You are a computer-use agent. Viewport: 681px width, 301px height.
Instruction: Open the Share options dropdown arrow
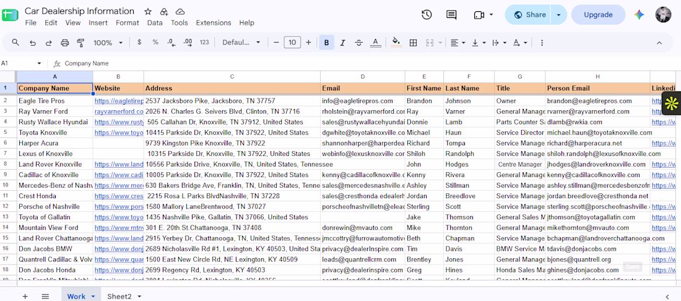coord(559,15)
